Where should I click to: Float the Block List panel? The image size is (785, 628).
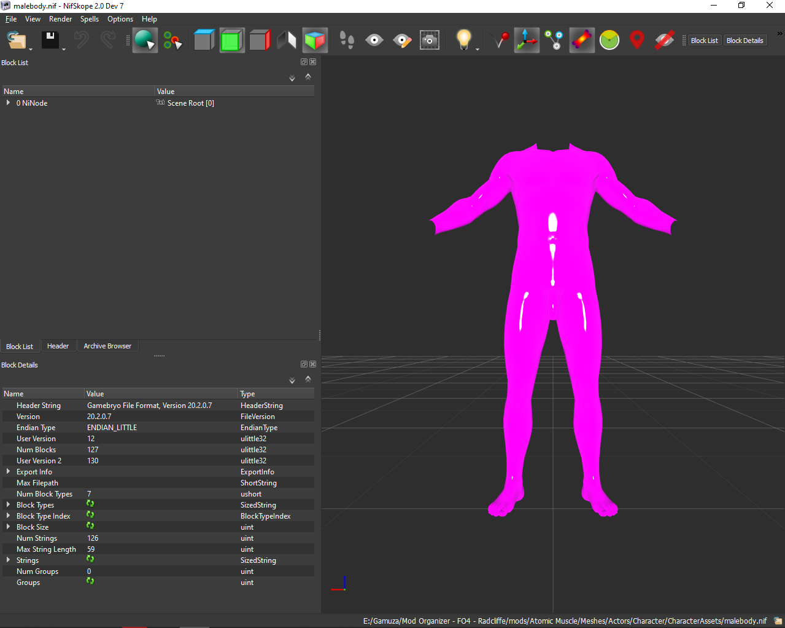pyautogui.click(x=304, y=62)
